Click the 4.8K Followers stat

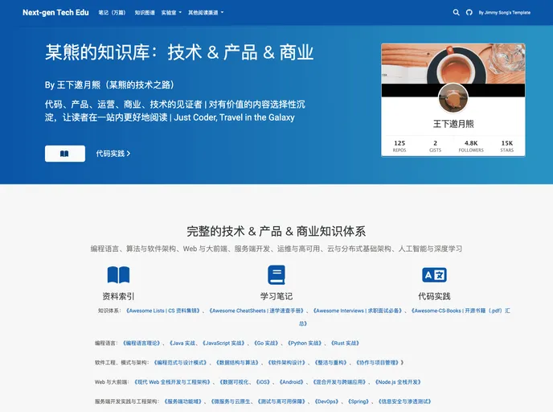[470, 146]
